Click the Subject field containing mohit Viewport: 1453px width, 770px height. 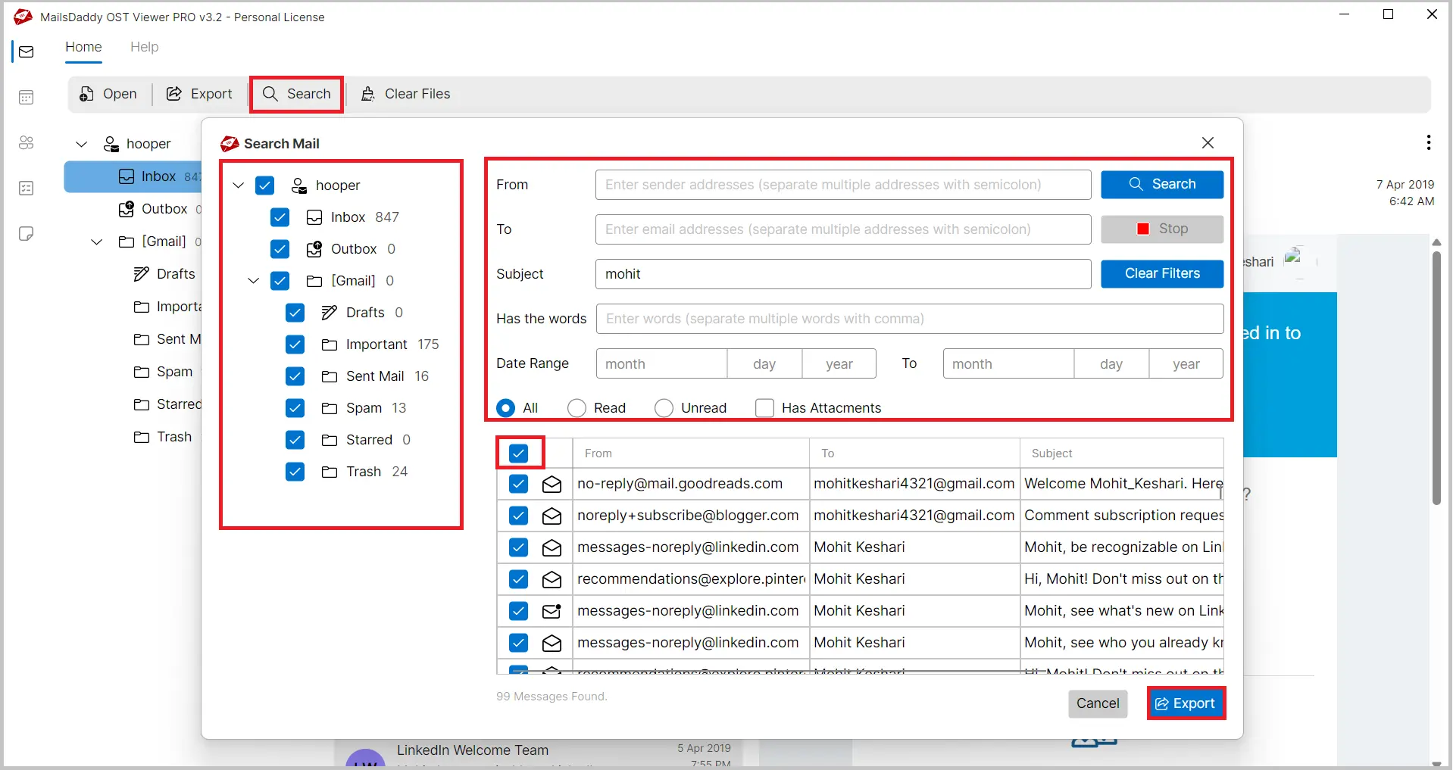(x=843, y=274)
